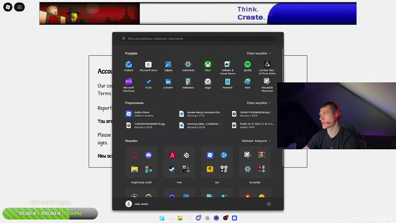The width and height of the screenshot is (396, 223).
Task: Click the Start menu vertical scrollbar
Action: click(x=283, y=107)
